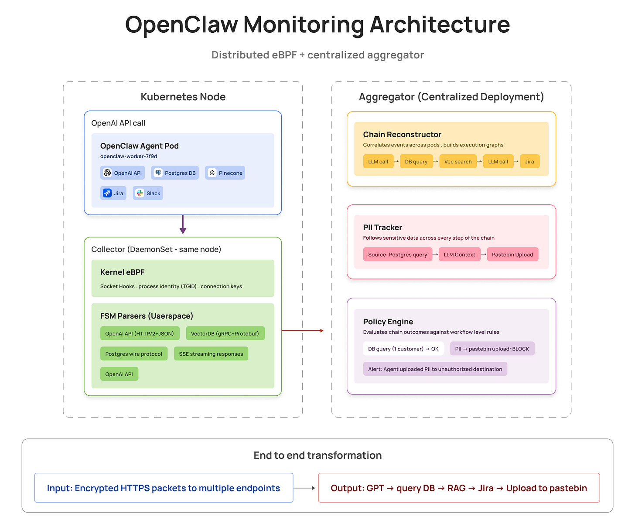Select the LLM Context node

pyautogui.click(x=459, y=254)
